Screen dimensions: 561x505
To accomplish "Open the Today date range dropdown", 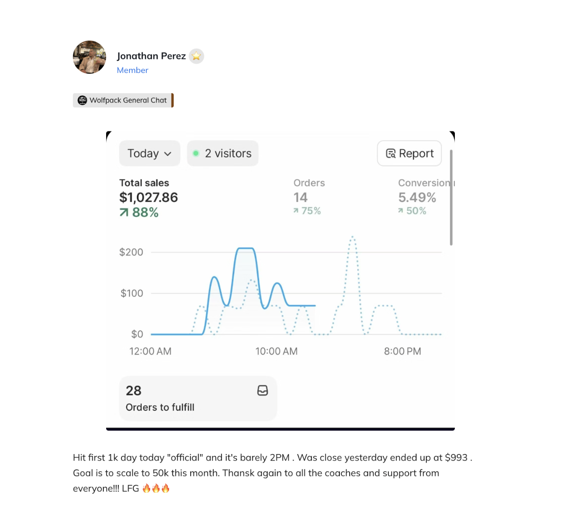I will coord(143,153).
